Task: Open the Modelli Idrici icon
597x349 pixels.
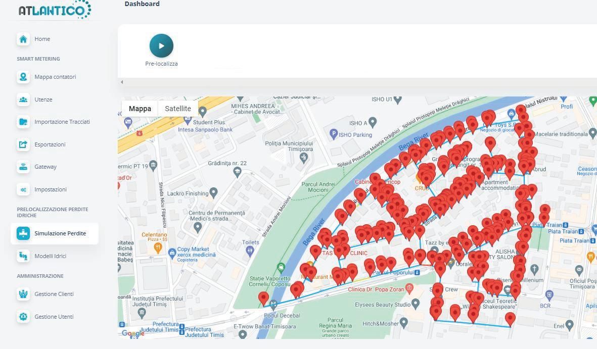Action: click(23, 256)
